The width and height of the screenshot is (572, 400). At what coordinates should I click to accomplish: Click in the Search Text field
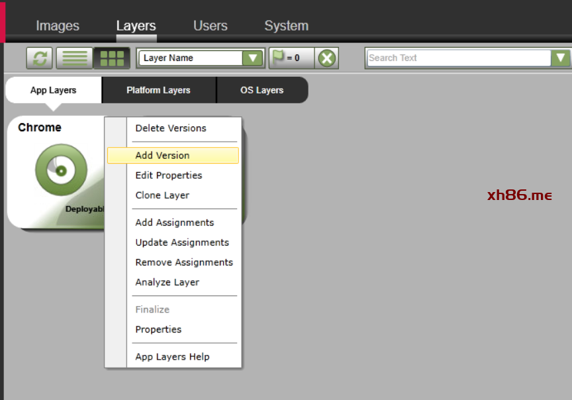point(458,58)
